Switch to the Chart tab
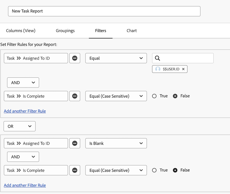 coord(131,30)
